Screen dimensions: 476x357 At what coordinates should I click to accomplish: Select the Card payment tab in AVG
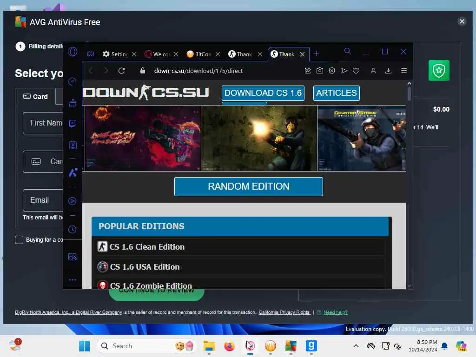(x=36, y=97)
